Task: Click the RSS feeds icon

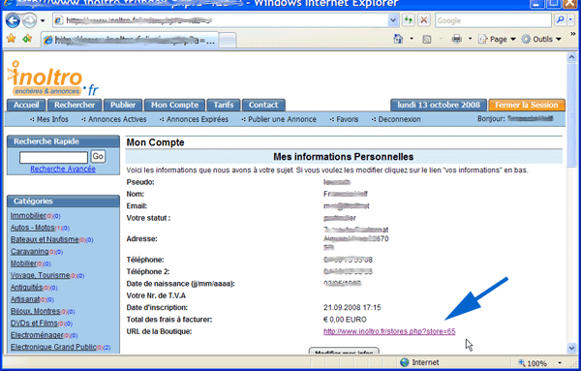Action: coord(427,40)
